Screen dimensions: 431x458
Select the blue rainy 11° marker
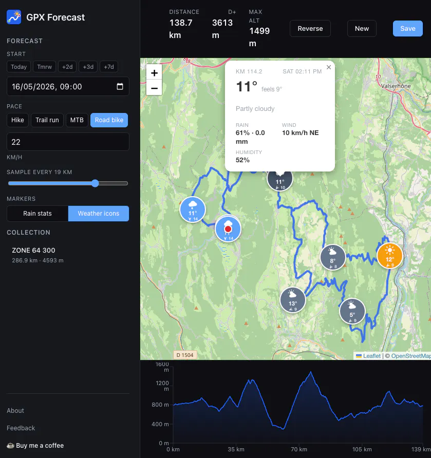click(x=193, y=209)
